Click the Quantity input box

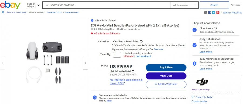click(x=117, y=55)
